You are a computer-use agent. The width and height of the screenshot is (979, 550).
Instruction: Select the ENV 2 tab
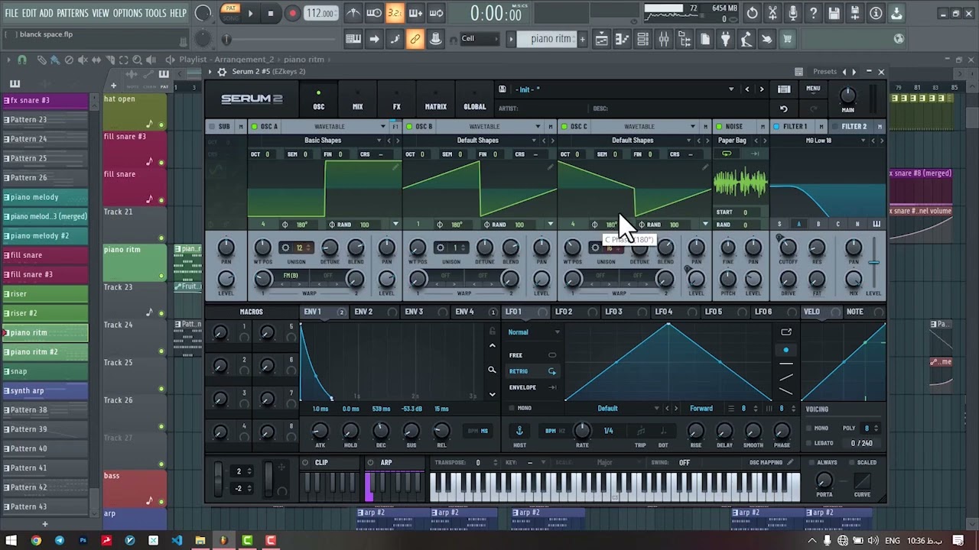pyautogui.click(x=364, y=312)
